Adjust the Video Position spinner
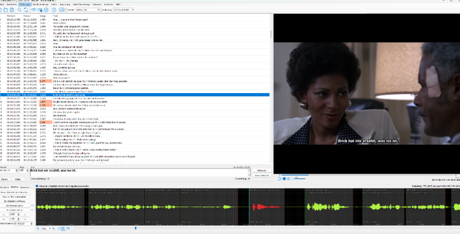The image size is (460, 234). [x=31, y=223]
